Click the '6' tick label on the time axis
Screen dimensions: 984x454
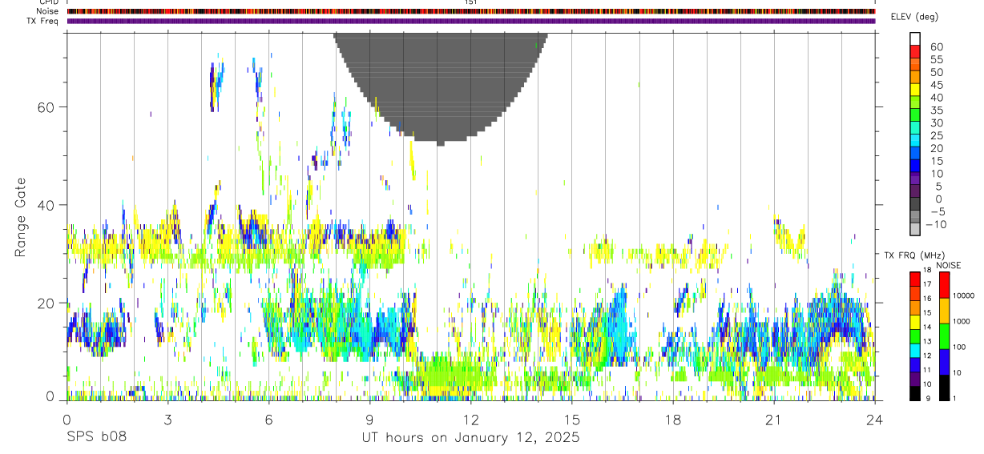click(x=268, y=419)
